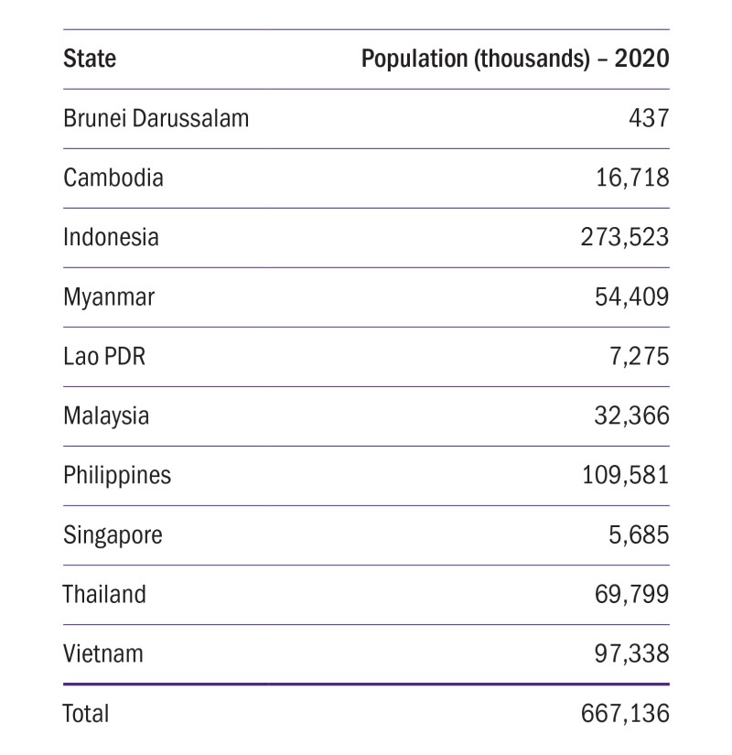This screenshot has height=755, width=732.
Task: Select the Cambodia cell
Action: (x=113, y=178)
